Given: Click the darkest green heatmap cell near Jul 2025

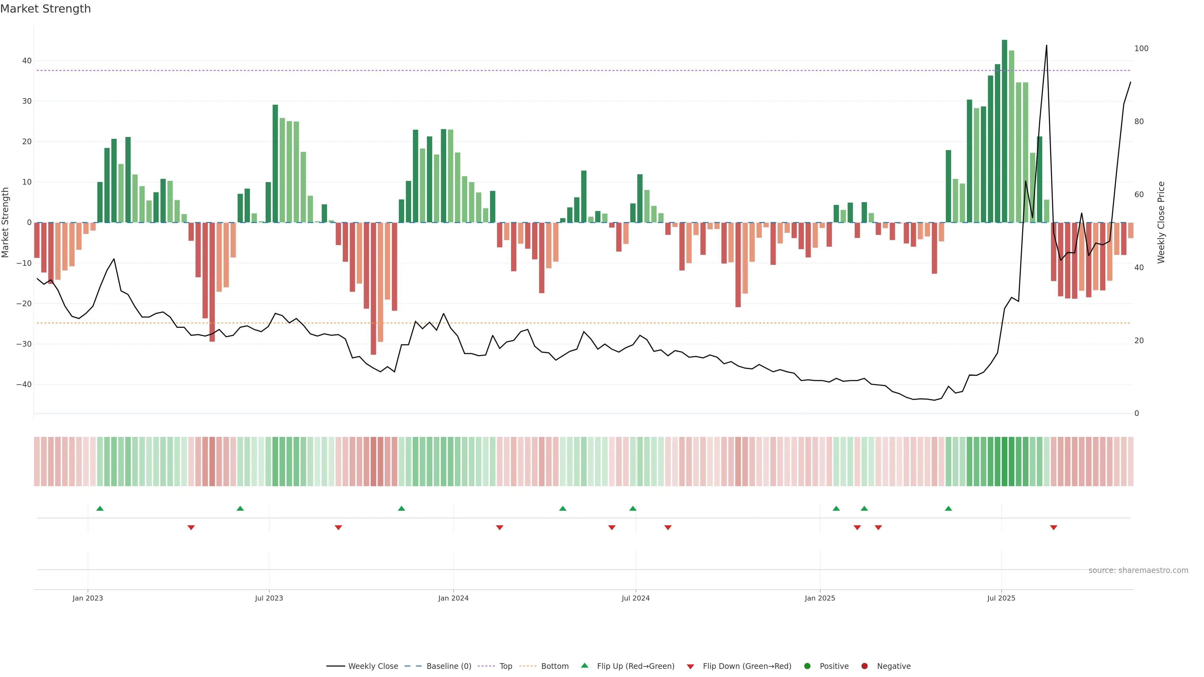Looking at the screenshot, I should (1004, 462).
